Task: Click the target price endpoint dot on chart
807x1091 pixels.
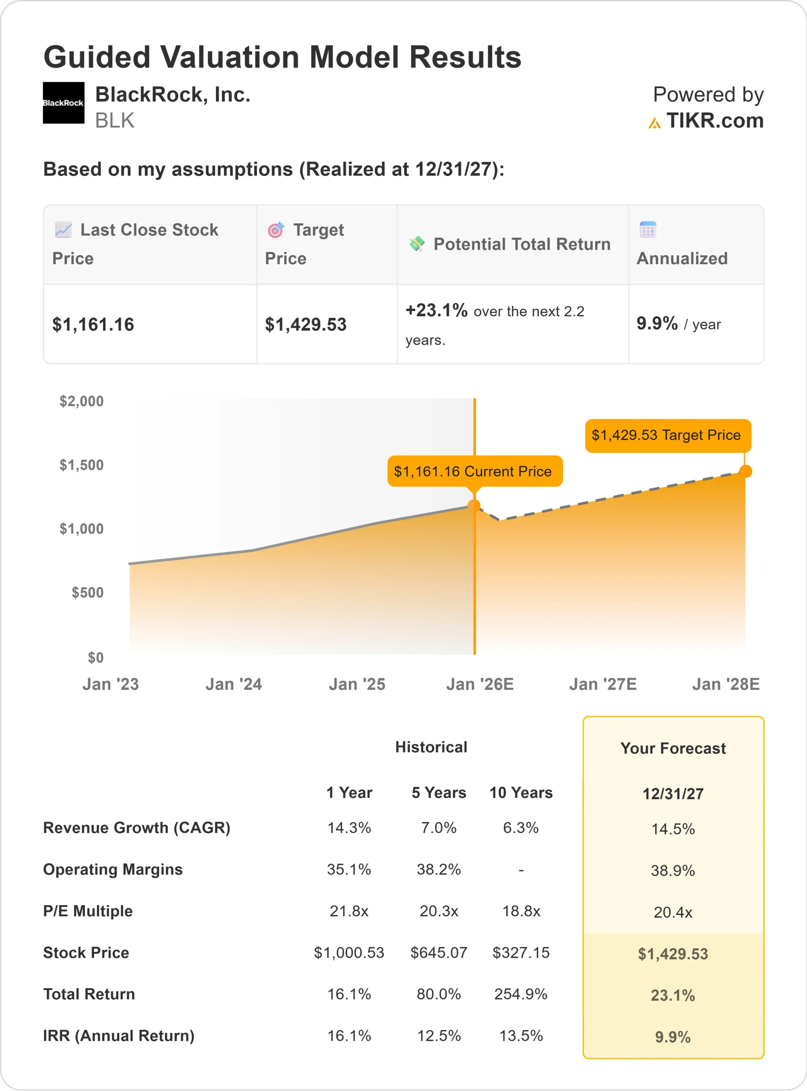Action: (745, 471)
